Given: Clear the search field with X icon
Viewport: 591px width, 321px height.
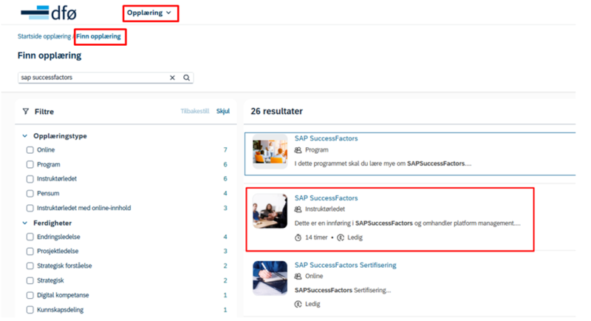Looking at the screenshot, I should point(172,78).
